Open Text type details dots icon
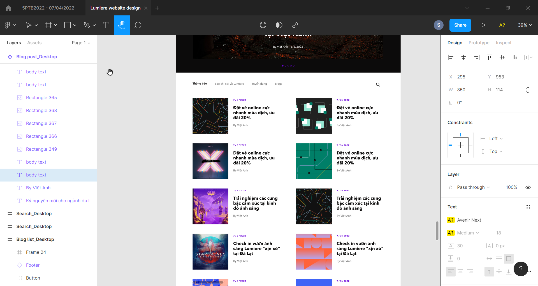538x286 pixels. click(x=528, y=207)
